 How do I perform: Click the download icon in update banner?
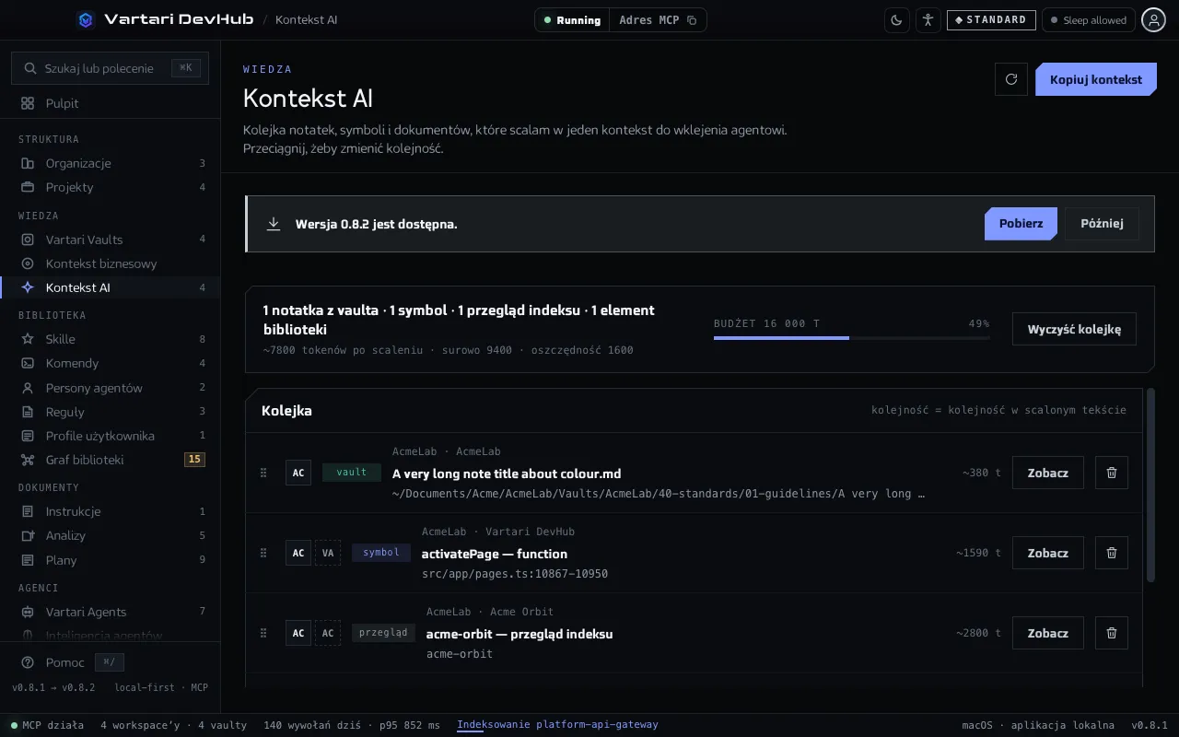coord(274,224)
